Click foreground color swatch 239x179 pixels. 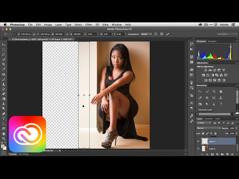pos(2,146)
